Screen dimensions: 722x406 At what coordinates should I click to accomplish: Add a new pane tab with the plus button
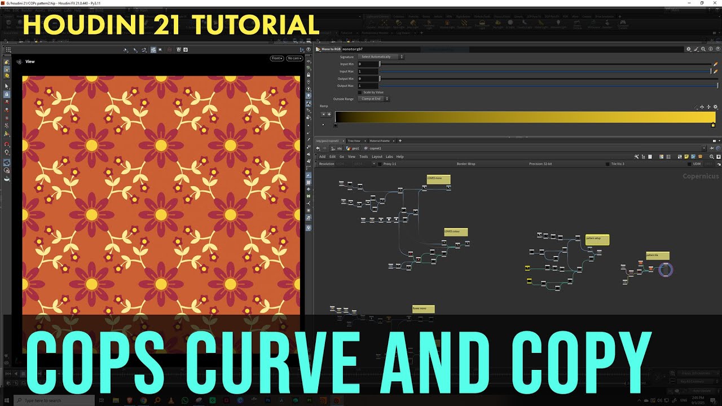(x=400, y=141)
